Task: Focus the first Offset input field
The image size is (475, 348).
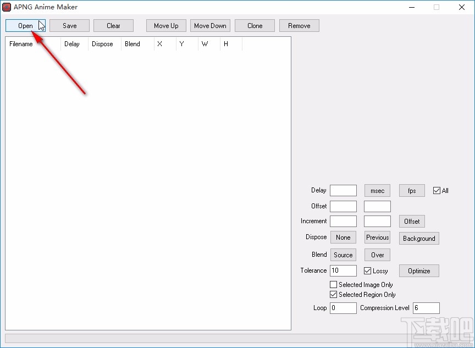Action: coord(343,206)
